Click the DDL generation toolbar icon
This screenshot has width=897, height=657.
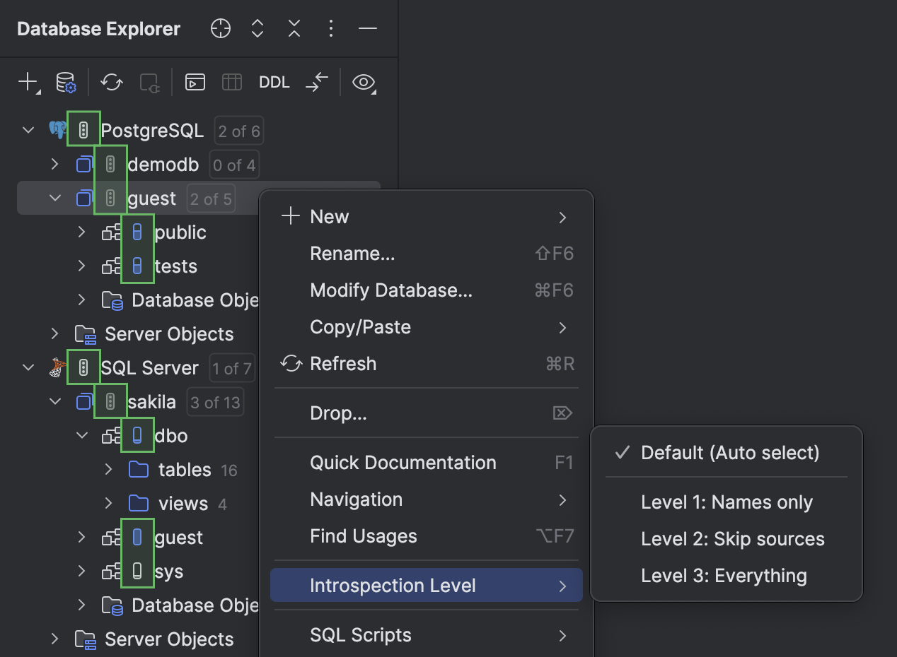[274, 83]
